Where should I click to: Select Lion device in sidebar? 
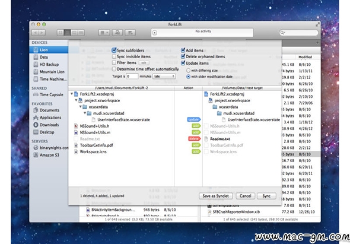(49, 50)
